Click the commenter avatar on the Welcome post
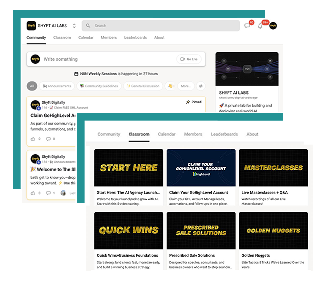 coord(63,193)
